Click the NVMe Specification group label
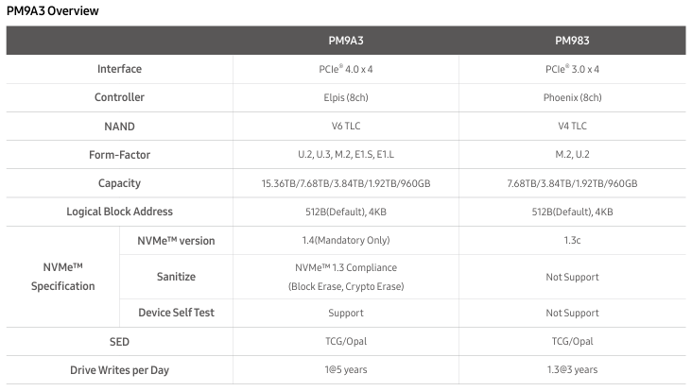This screenshot has width=692, height=391. coord(62,277)
